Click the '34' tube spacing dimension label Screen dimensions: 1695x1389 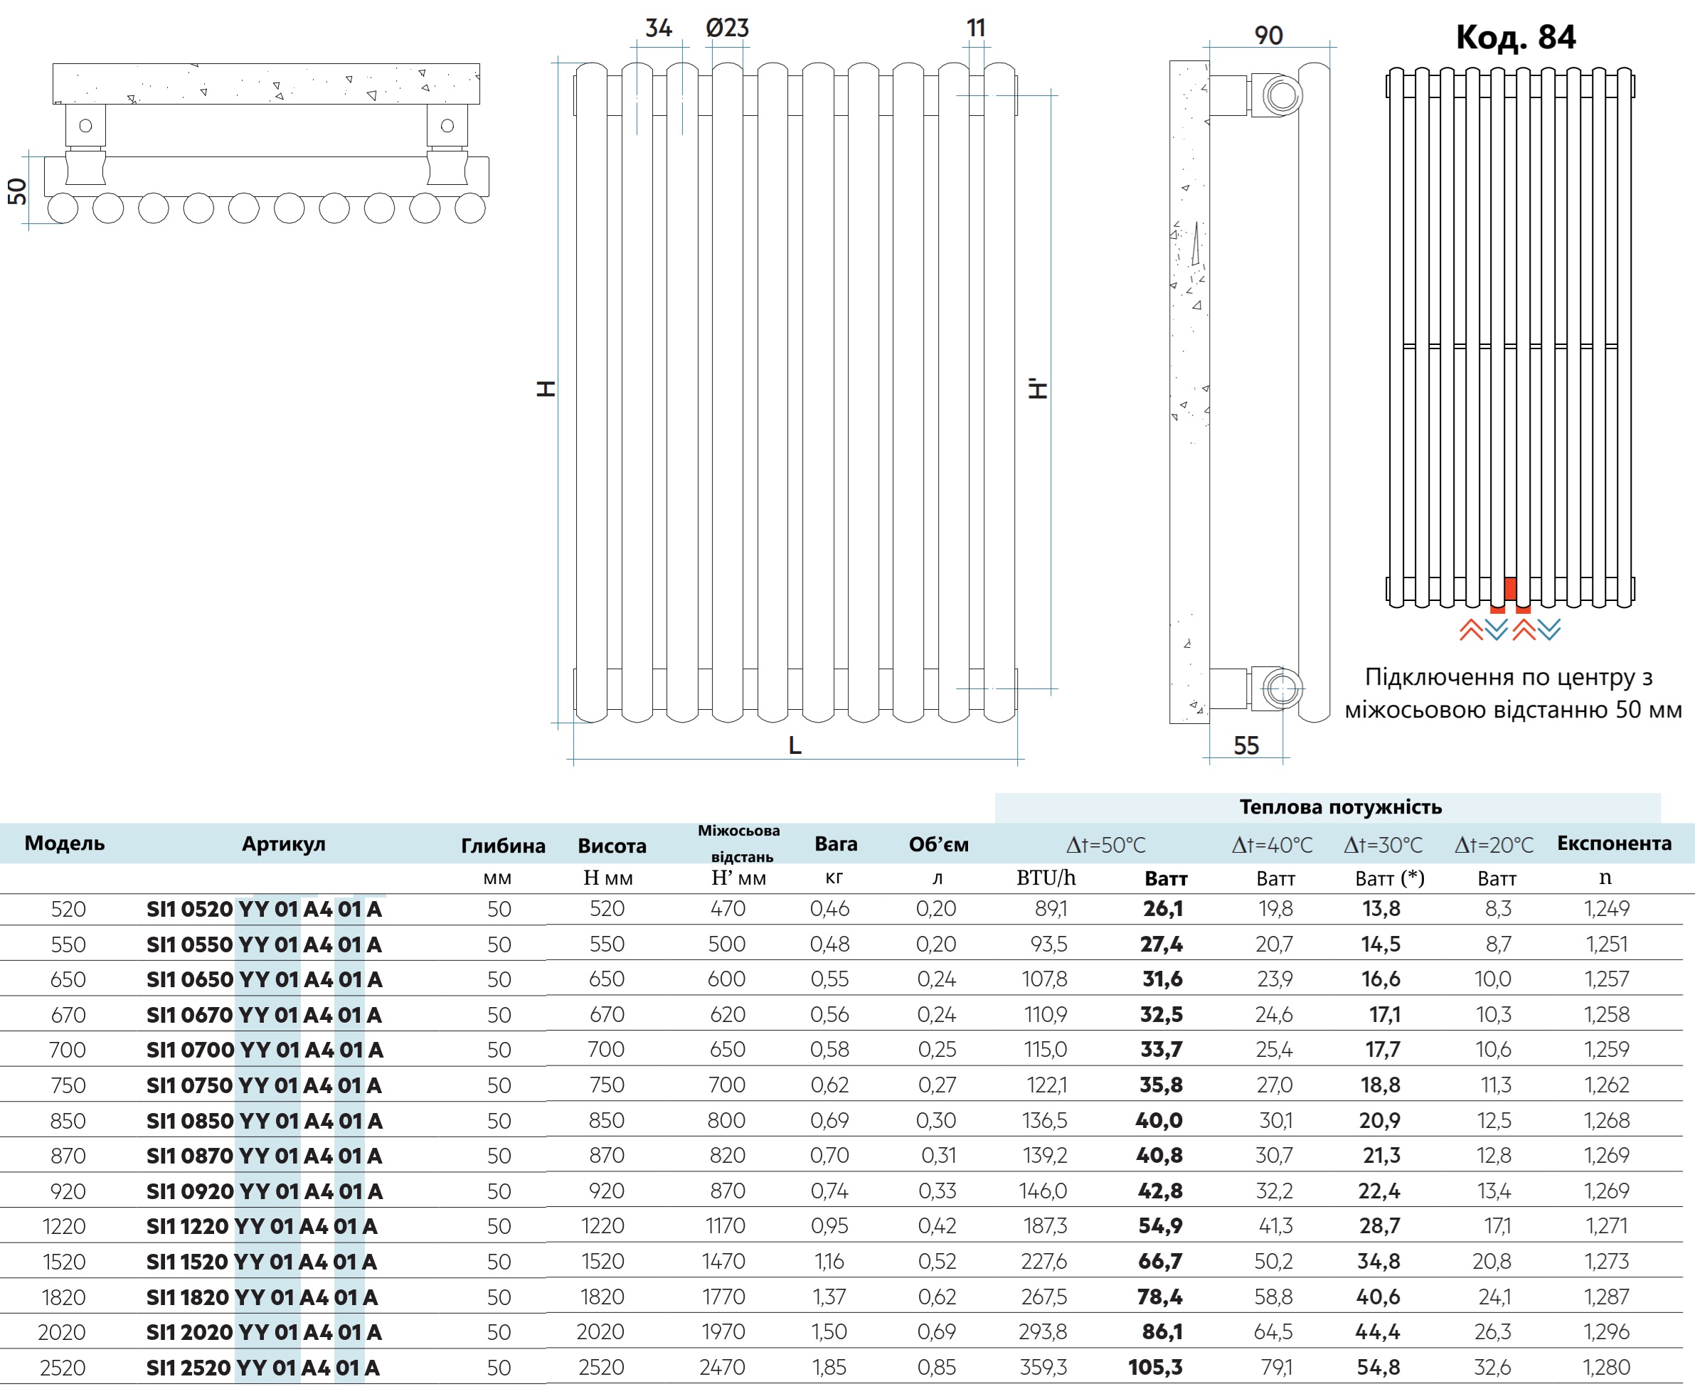659,28
